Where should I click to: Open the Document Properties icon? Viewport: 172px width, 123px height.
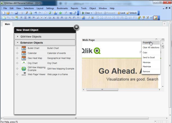tap(143, 18)
